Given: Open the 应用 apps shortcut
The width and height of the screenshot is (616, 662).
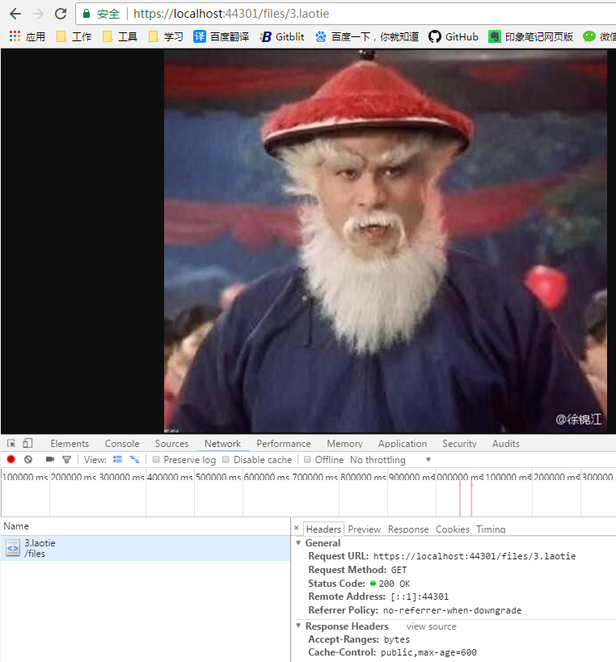Looking at the screenshot, I should pos(27,36).
